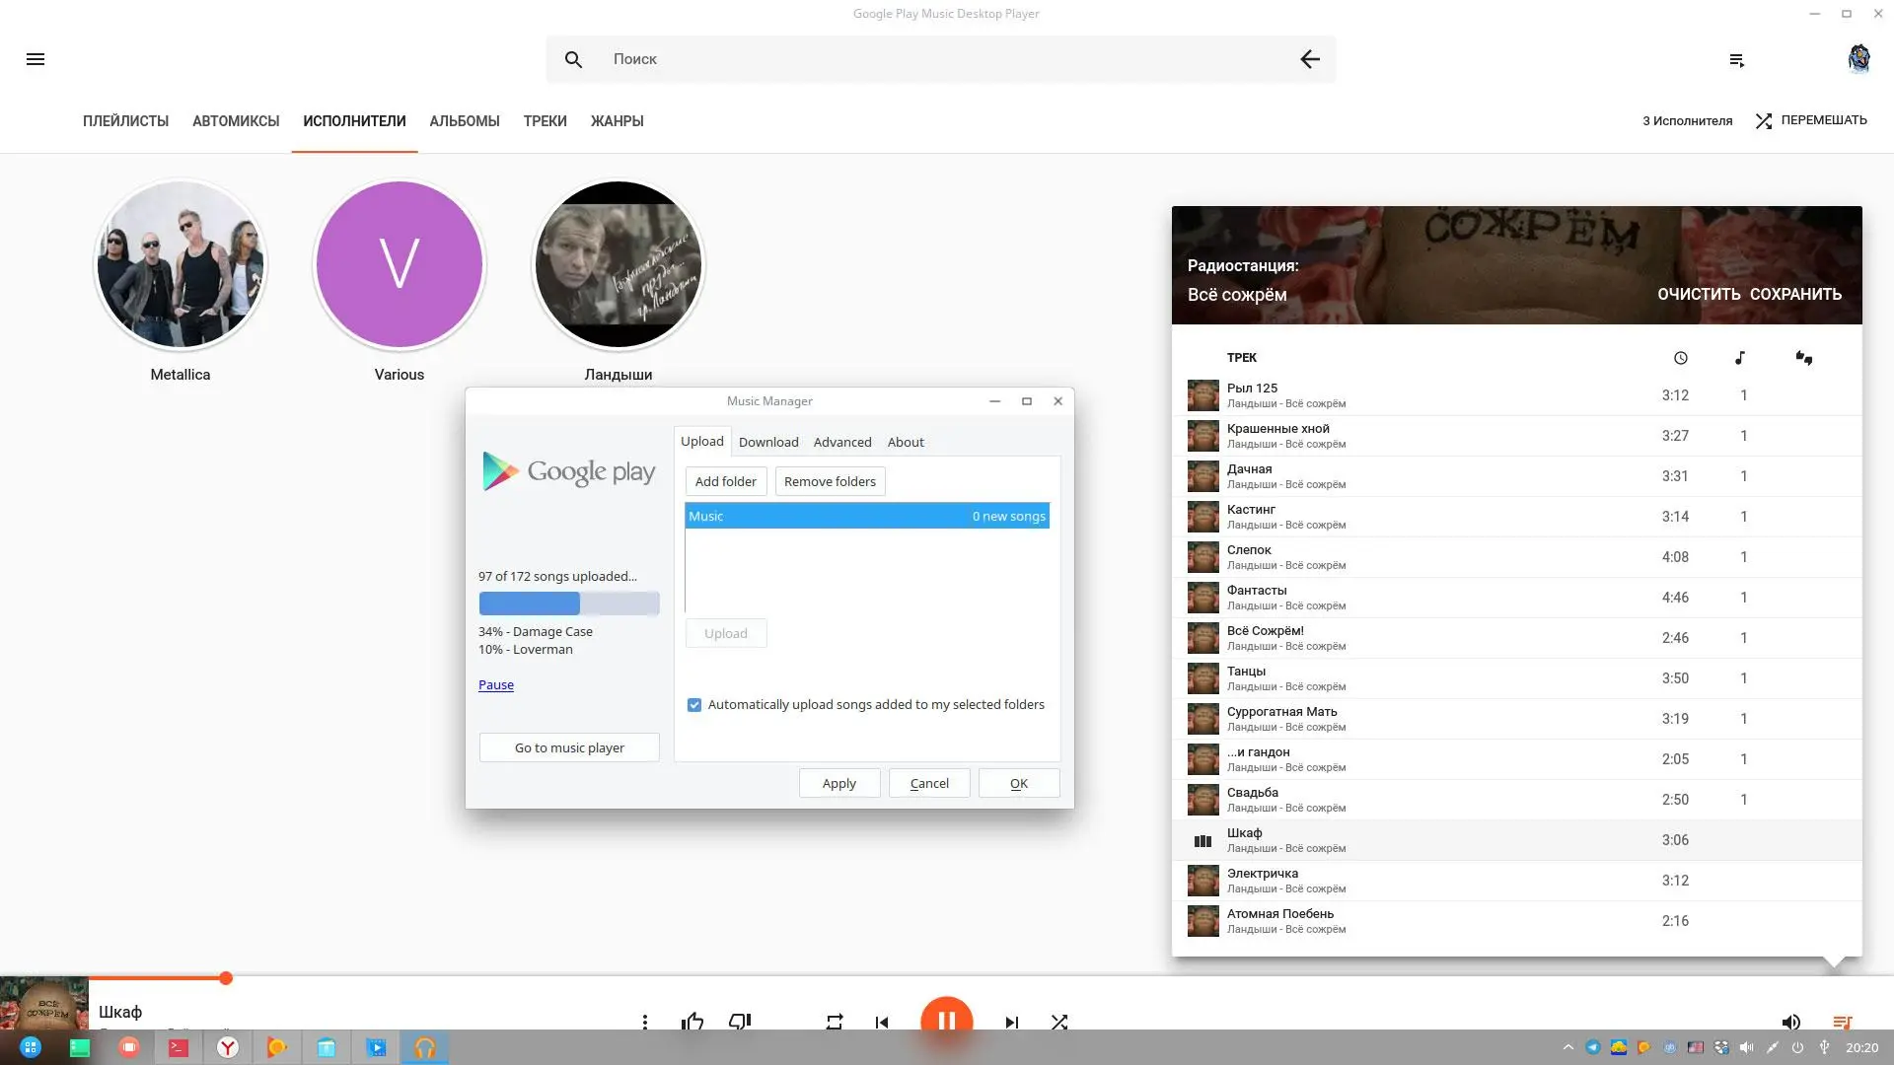Click the shuffle ПЕРЕМЕШАТЬ button
The height and width of the screenshot is (1065, 1894).
[x=1811, y=120]
